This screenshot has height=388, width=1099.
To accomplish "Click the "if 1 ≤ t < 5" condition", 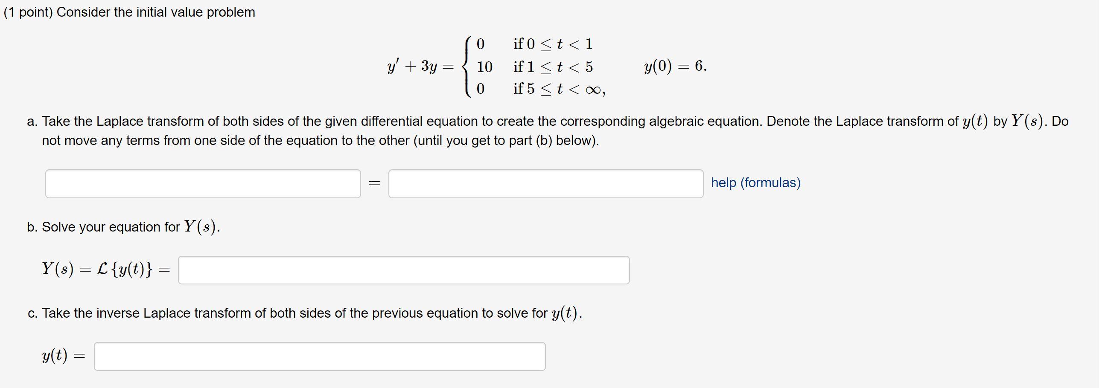I will (553, 67).
